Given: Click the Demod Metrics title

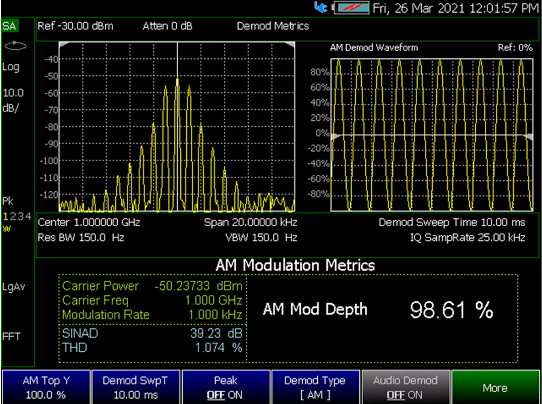Looking at the screenshot, I should pyautogui.click(x=273, y=26).
